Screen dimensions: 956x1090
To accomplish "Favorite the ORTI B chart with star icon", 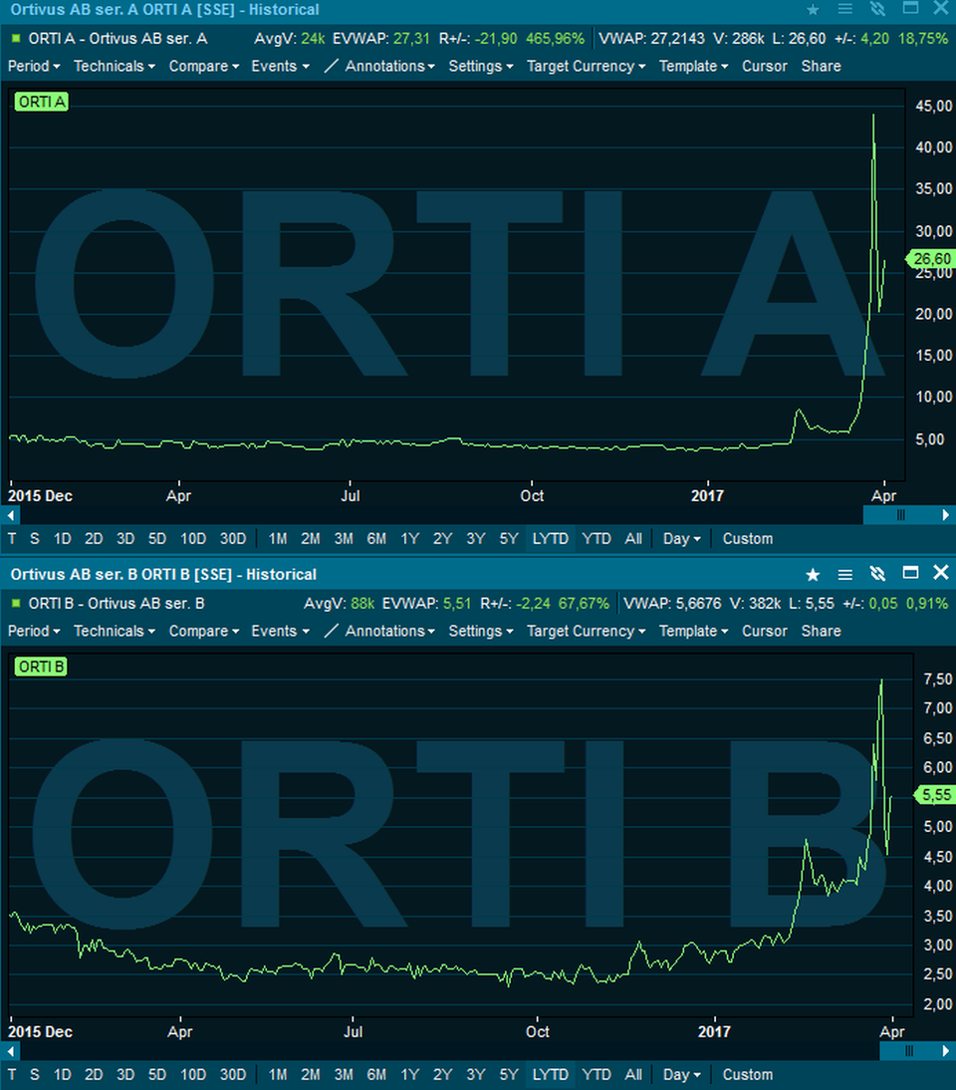I will [813, 574].
